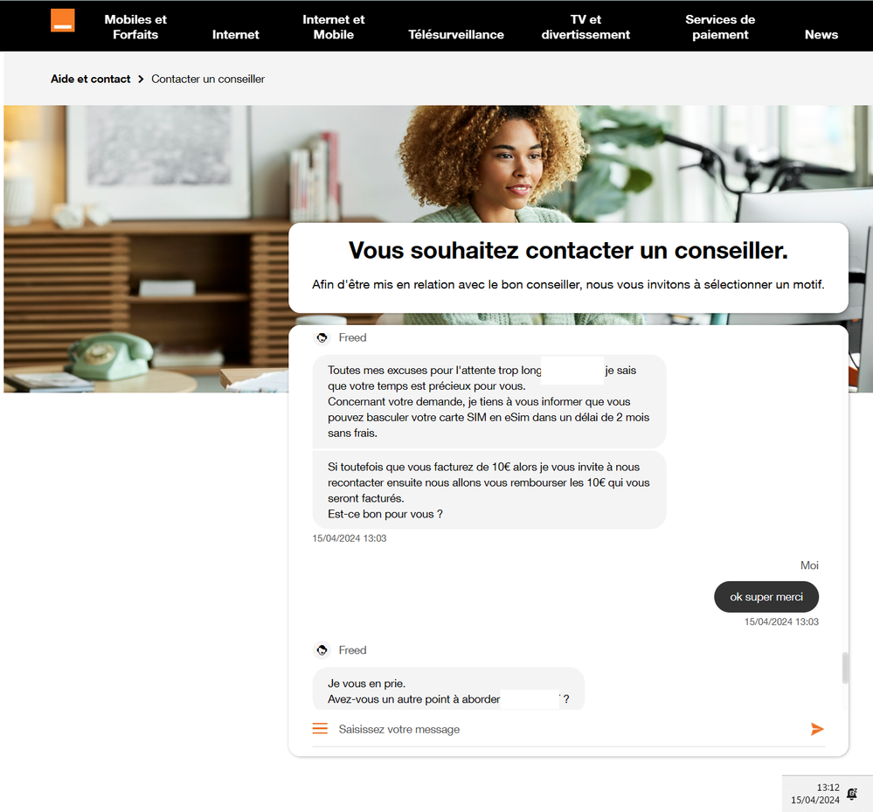Click the breadcrumb chevron after Aide et contact
Screen dimensions: 873x812
141,79
